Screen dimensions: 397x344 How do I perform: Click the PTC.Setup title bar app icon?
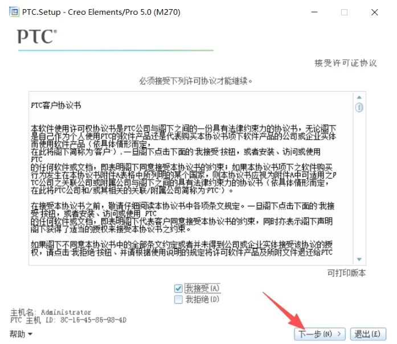point(14,12)
